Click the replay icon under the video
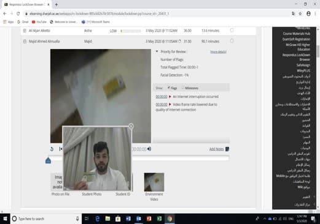Screen dimensions: 320x224 pos(52,149)
